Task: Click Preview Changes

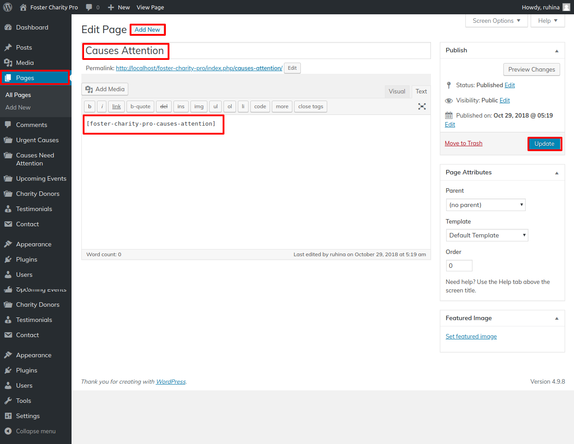Action: [532, 69]
